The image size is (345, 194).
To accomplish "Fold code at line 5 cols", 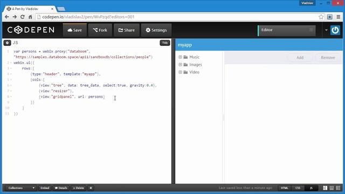I will pyautogui.click(x=11, y=80).
